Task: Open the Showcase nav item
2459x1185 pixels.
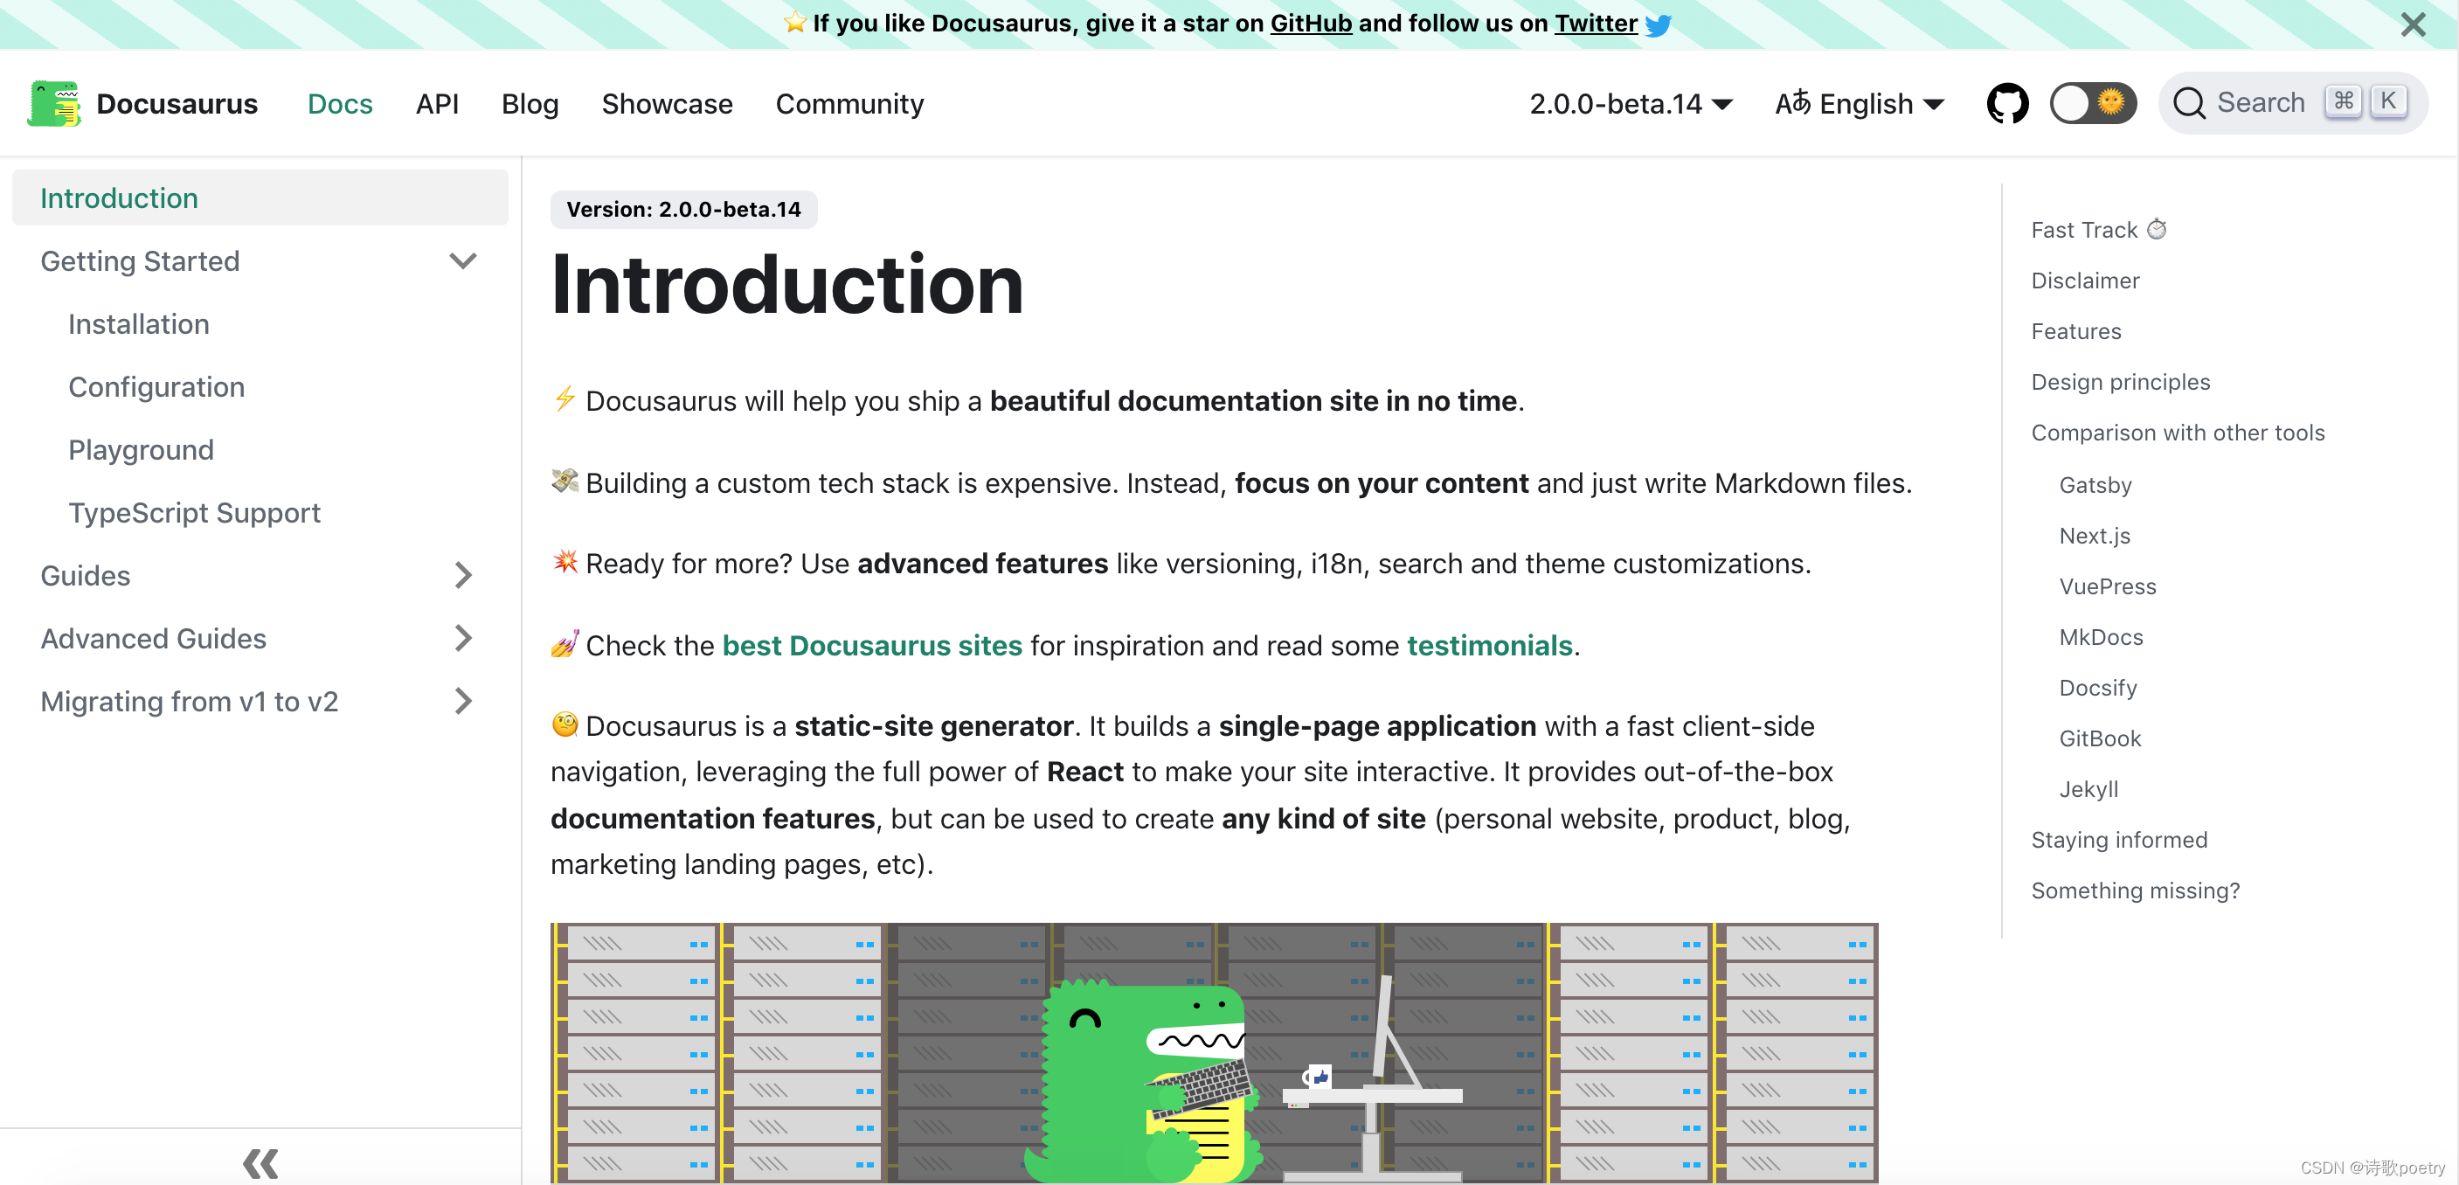Action: coord(666,103)
